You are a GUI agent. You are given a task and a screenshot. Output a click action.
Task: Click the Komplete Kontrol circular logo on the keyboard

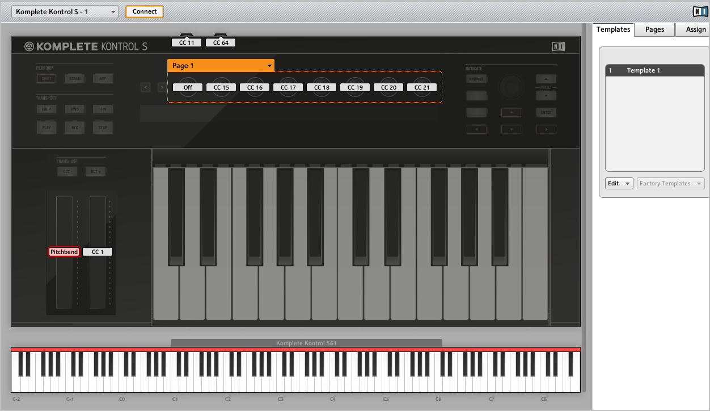[29, 46]
